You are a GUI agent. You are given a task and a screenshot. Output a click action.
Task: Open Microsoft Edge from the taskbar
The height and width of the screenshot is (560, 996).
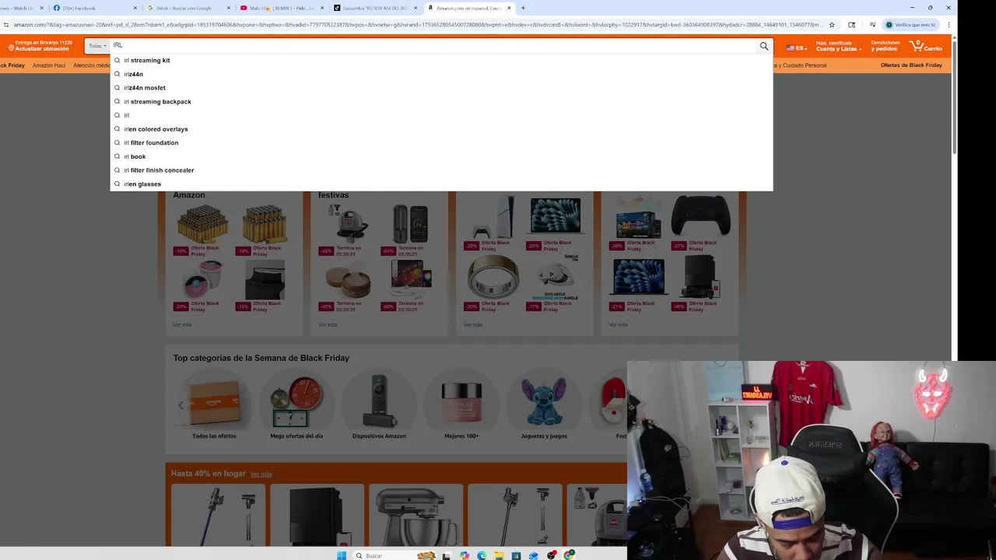click(482, 555)
